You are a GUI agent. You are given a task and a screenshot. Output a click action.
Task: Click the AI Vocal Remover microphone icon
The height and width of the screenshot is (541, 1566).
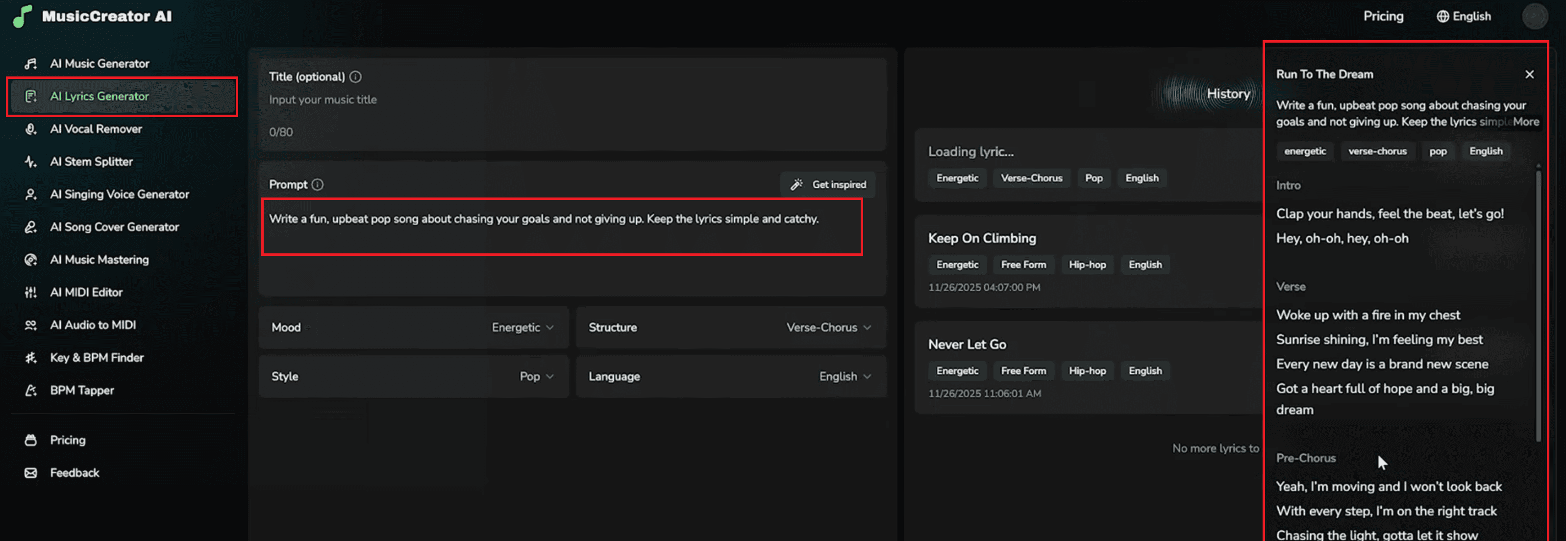[30, 129]
